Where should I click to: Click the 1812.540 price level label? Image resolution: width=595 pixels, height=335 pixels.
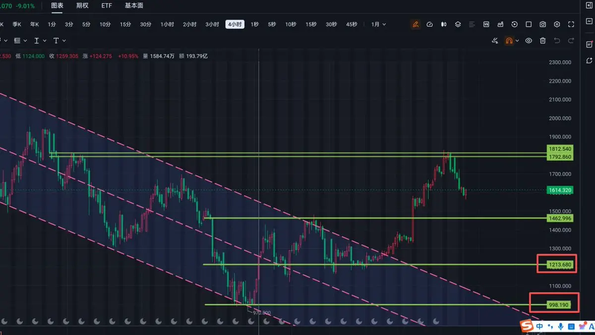tap(560, 149)
